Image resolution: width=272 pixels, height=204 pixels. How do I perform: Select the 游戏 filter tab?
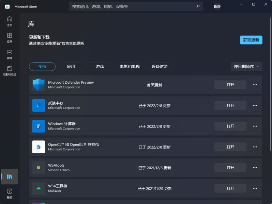pyautogui.click(x=100, y=67)
